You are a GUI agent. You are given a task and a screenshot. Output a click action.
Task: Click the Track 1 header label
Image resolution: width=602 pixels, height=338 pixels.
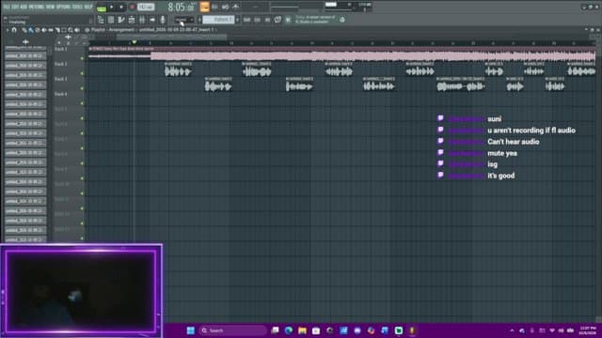(60, 50)
